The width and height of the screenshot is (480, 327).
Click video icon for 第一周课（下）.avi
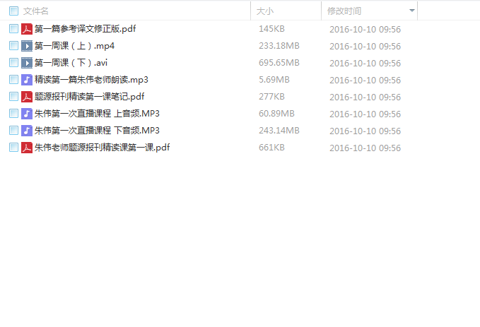27,63
